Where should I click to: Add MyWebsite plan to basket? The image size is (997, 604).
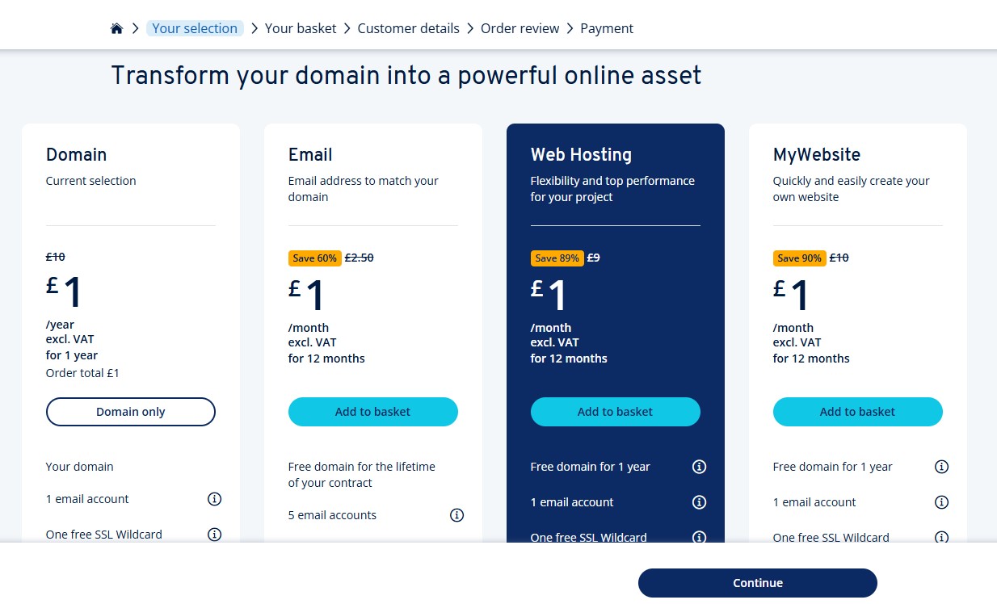coord(857,412)
